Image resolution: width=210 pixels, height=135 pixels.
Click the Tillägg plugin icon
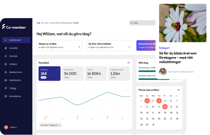pyautogui.click(x=6, y=88)
